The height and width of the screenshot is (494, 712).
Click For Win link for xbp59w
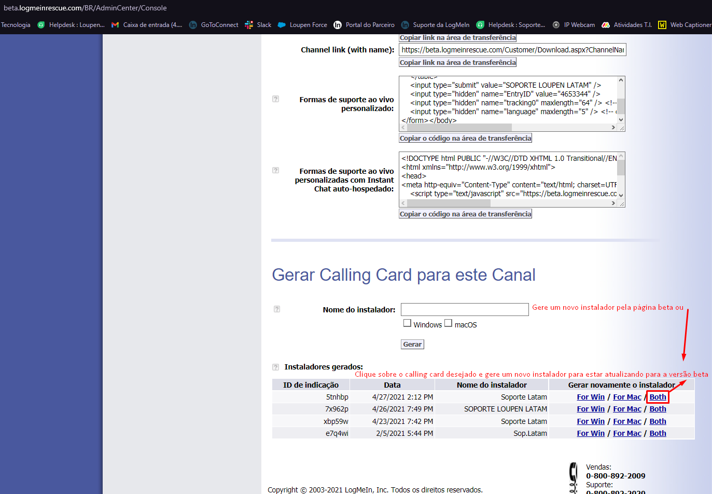[x=591, y=422]
